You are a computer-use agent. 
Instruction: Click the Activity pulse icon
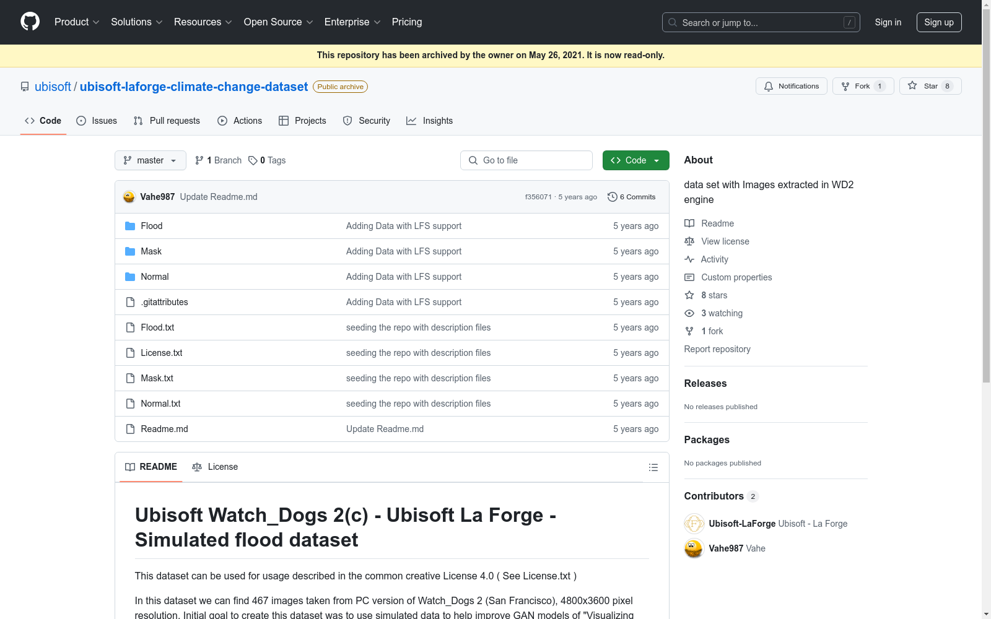[x=689, y=259]
